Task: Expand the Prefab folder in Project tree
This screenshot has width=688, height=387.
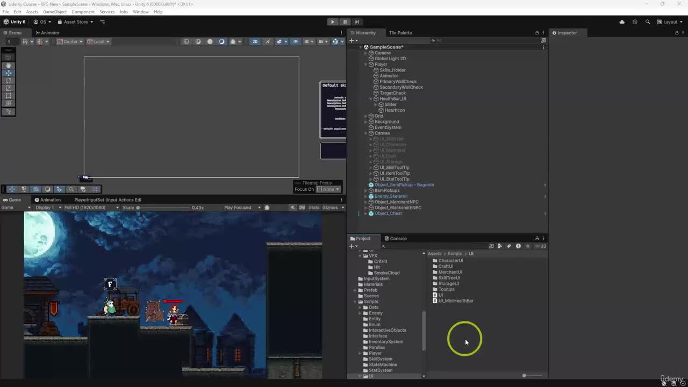Action: pyautogui.click(x=355, y=290)
